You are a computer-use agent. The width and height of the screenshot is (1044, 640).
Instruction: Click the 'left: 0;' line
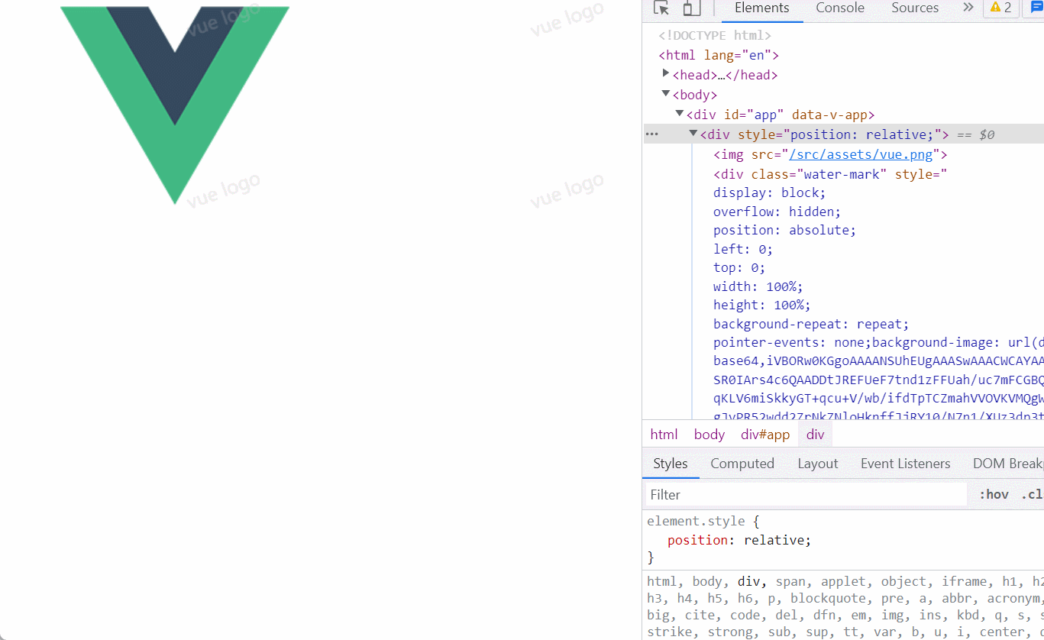[x=743, y=249]
